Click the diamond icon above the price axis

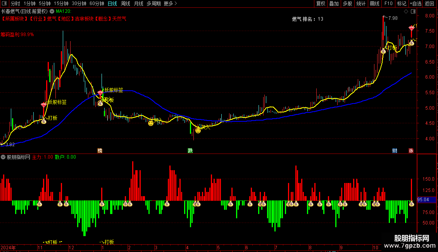pyautogui.click(x=406, y=12)
